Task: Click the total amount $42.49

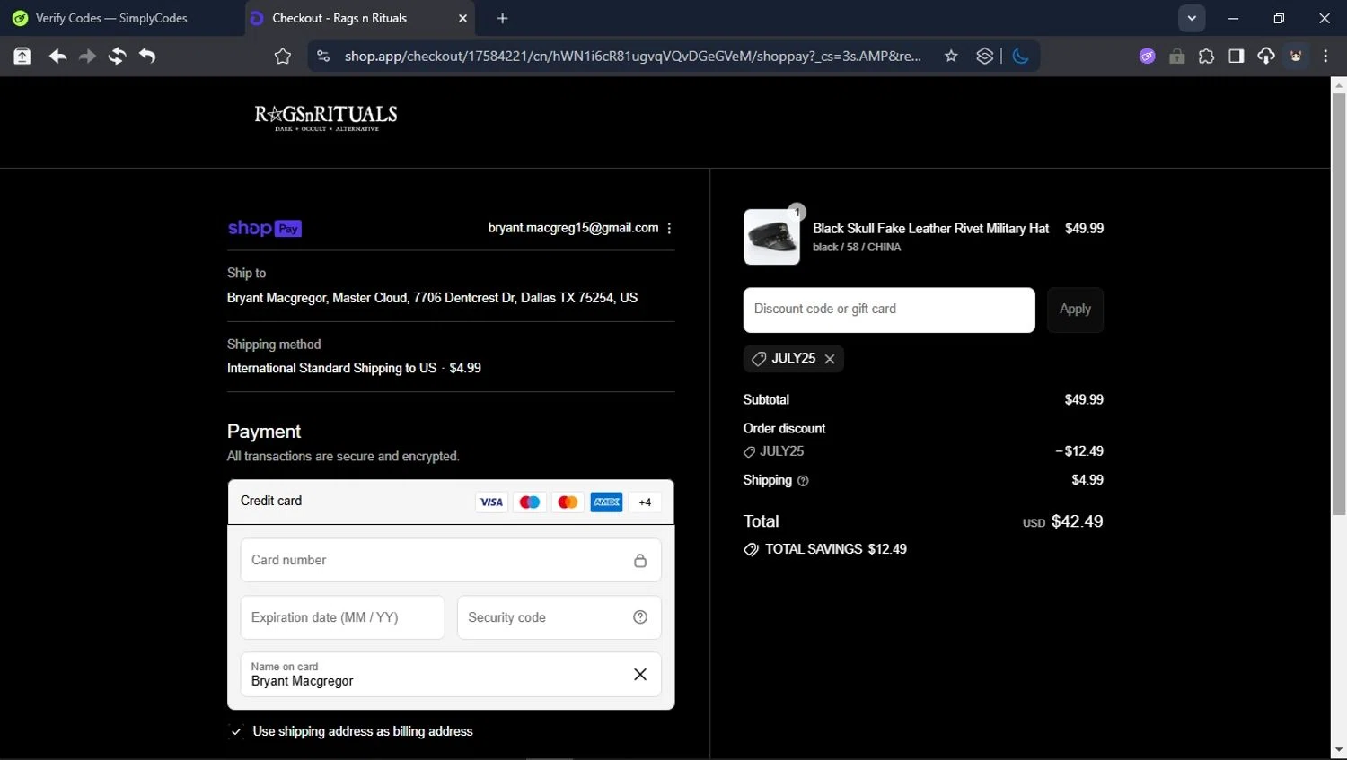Action: coord(1077,521)
